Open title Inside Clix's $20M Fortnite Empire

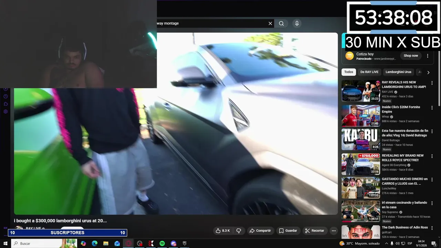[401, 110]
